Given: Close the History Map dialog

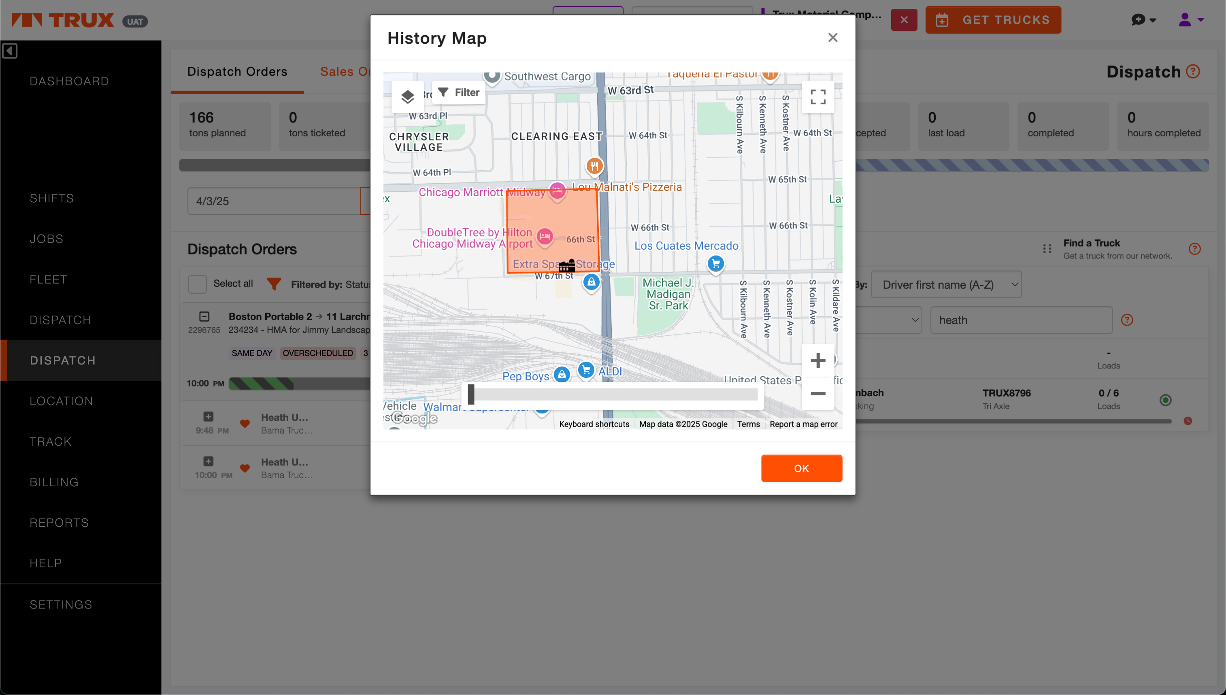Looking at the screenshot, I should click(x=832, y=38).
